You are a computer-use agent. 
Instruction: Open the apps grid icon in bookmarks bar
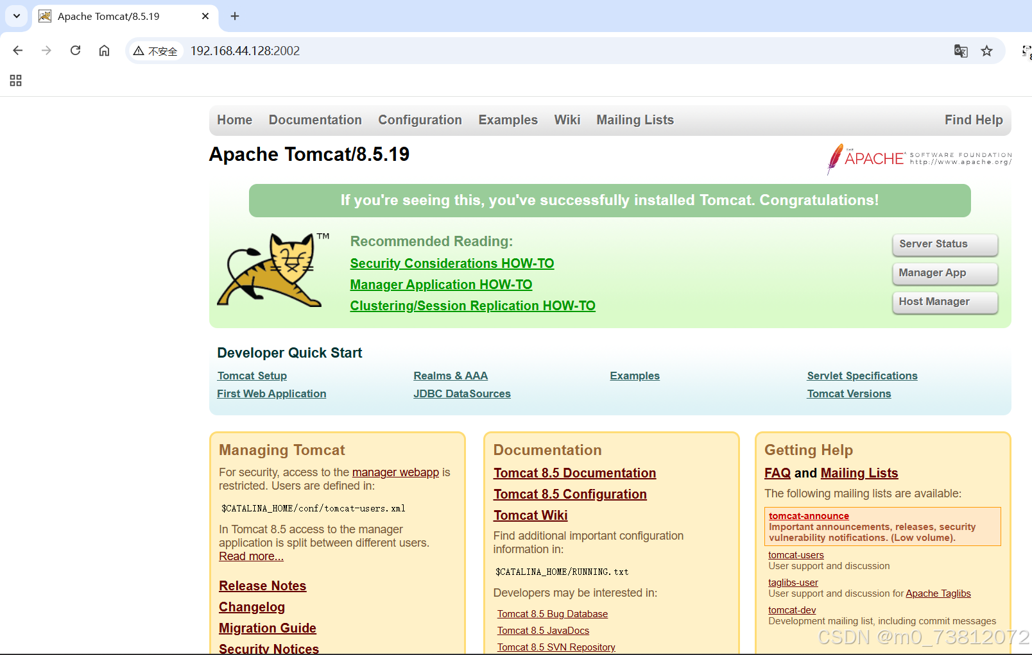coord(16,80)
